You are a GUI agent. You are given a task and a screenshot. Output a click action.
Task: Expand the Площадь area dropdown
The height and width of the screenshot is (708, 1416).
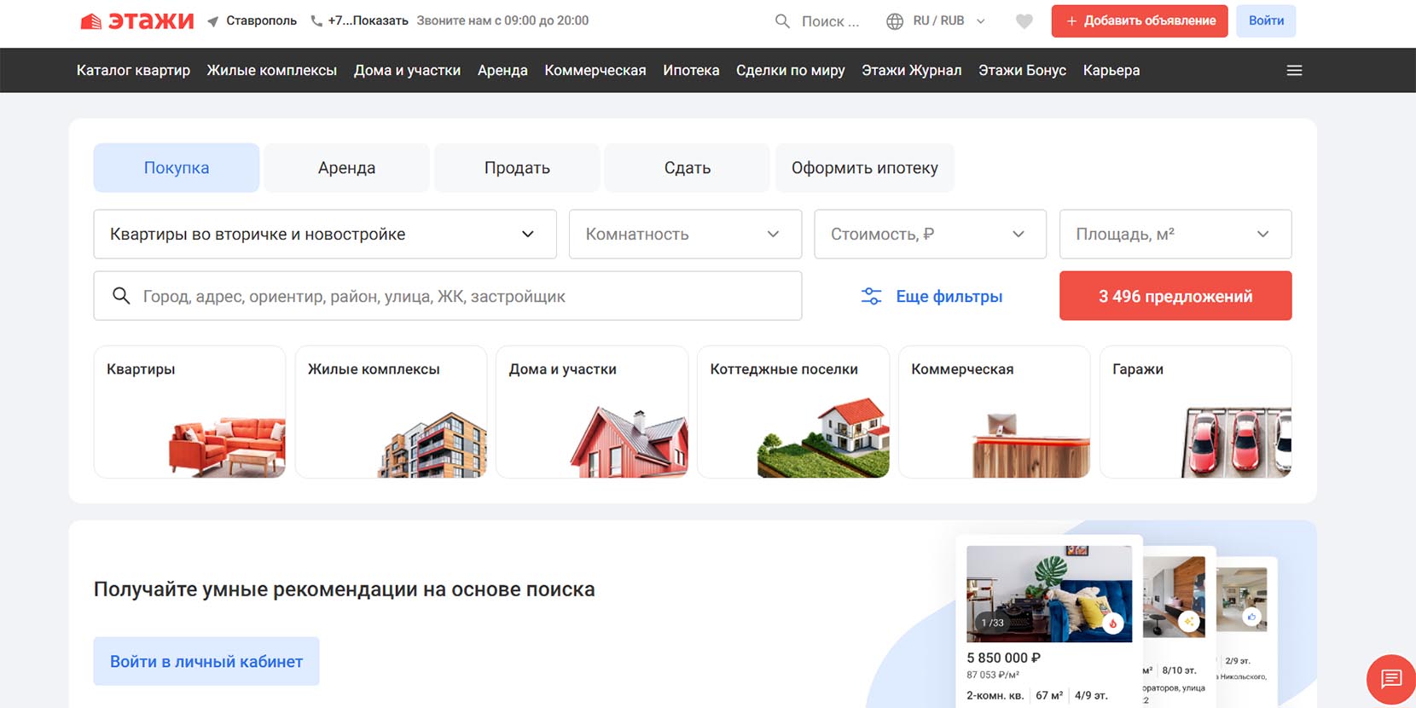click(1175, 234)
